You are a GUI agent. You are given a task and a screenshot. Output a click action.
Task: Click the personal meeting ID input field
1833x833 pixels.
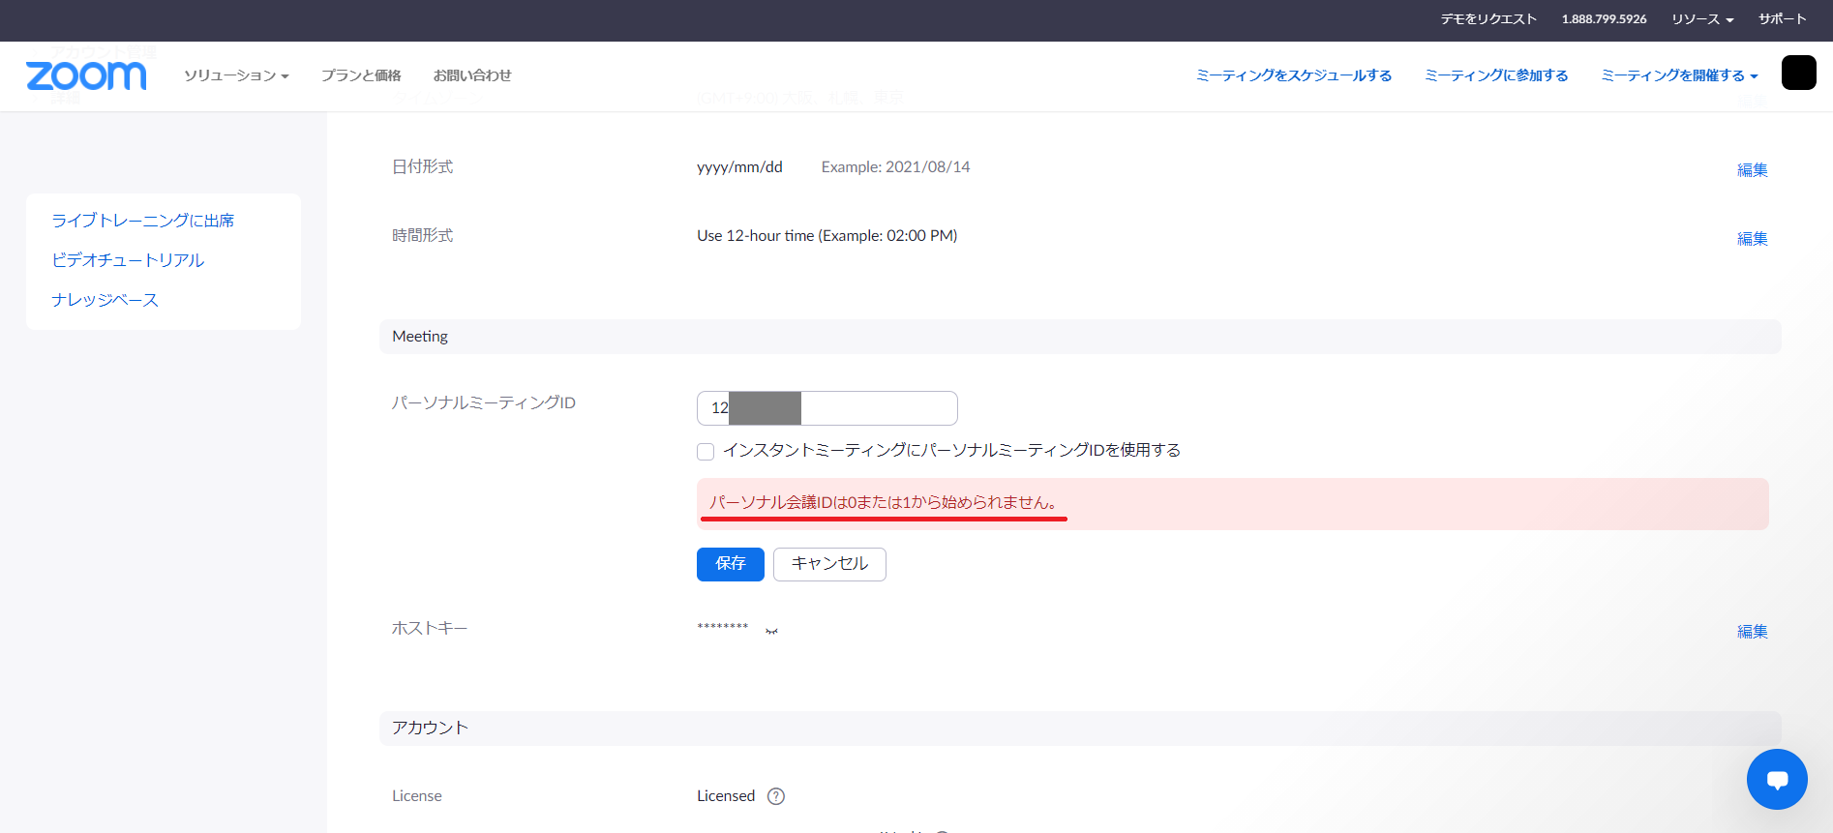pyautogui.click(x=877, y=408)
